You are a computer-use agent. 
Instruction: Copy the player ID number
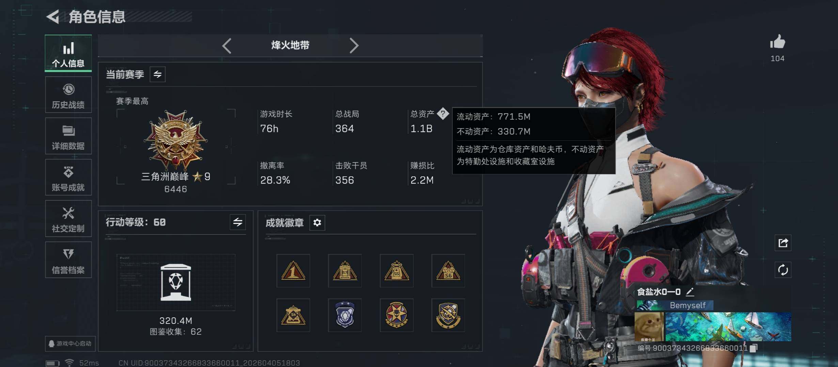754,348
